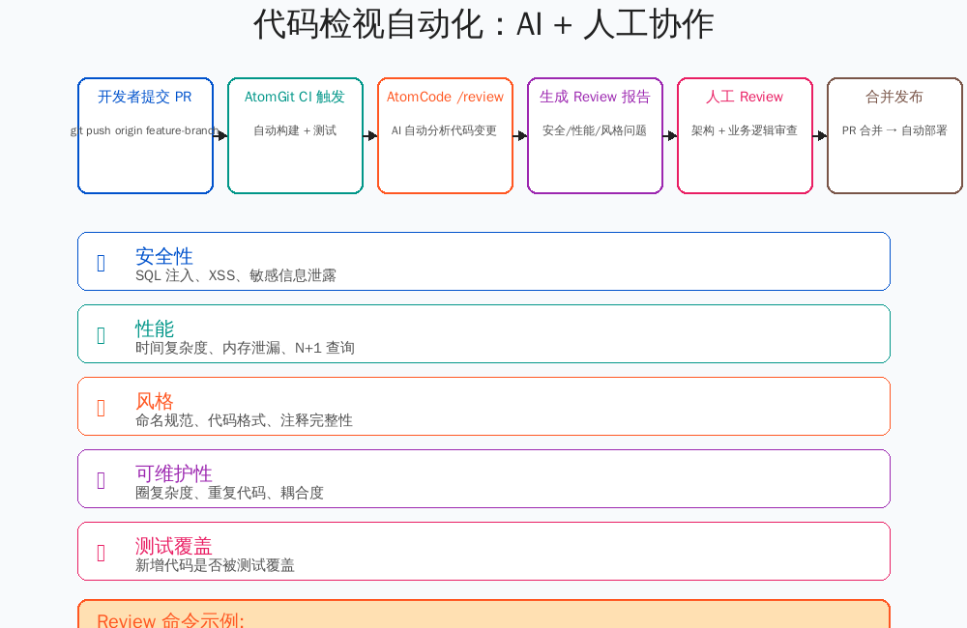Screen dimensions: 967x628
Task: Click the 风格 card title
Action: [155, 401]
